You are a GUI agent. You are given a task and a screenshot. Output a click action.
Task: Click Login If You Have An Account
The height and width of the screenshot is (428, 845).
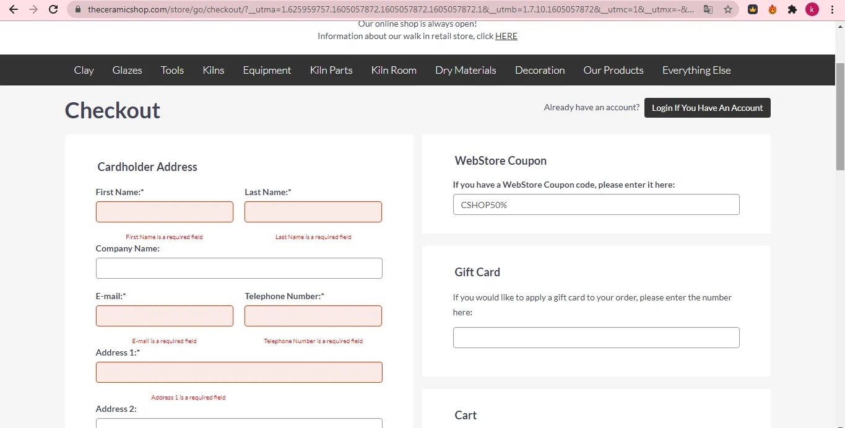[708, 108]
